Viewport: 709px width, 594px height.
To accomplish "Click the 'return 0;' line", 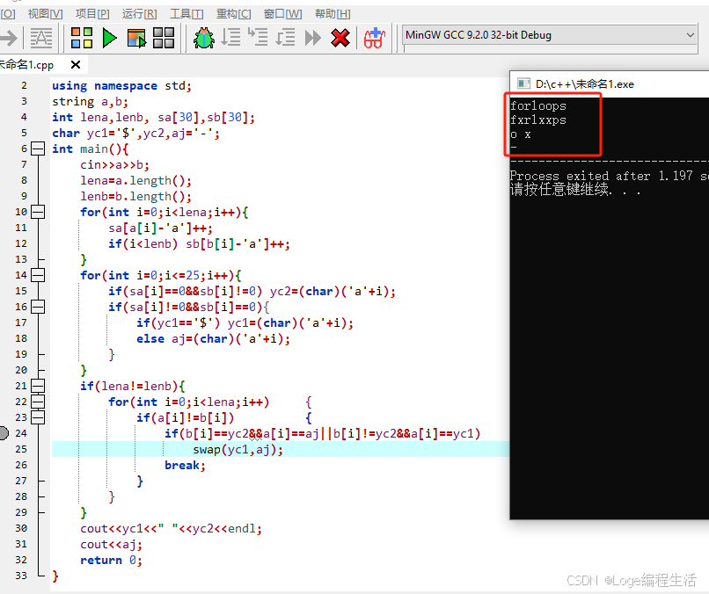I will click(111, 560).
